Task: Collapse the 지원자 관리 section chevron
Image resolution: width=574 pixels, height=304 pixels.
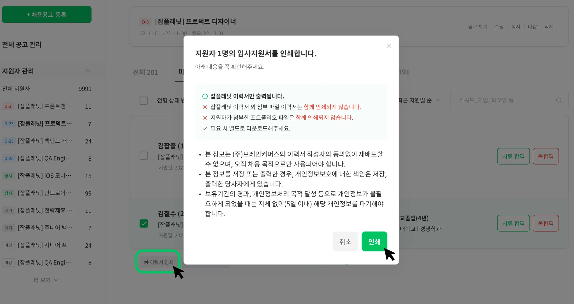Action: 88,71
